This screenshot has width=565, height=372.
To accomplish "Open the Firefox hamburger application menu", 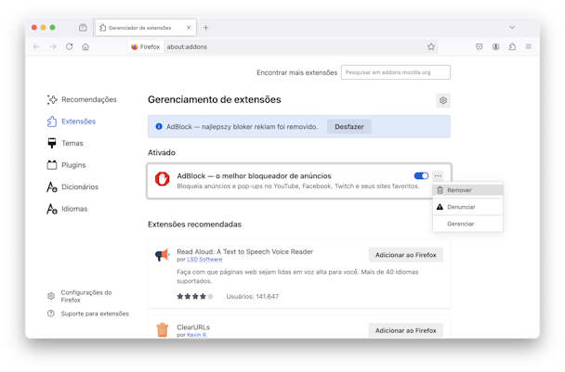I will click(x=528, y=46).
